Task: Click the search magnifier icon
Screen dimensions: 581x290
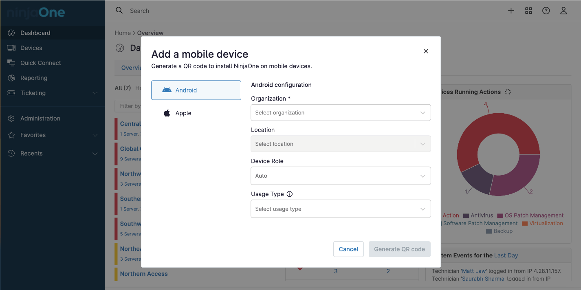Action: point(119,11)
